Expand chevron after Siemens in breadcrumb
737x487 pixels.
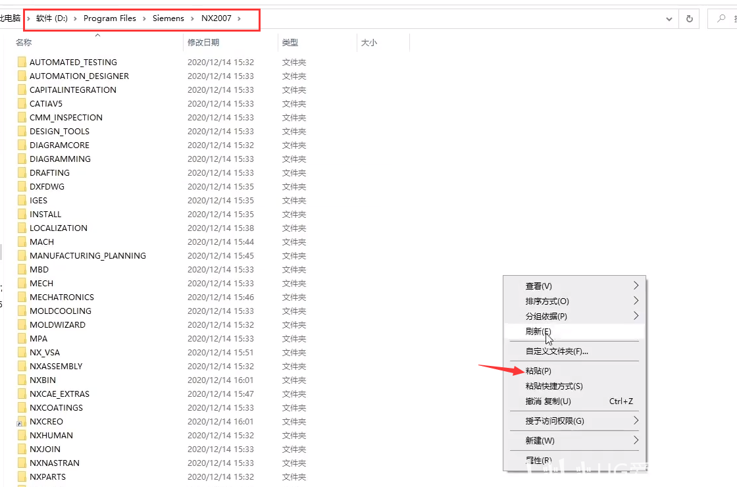192,18
